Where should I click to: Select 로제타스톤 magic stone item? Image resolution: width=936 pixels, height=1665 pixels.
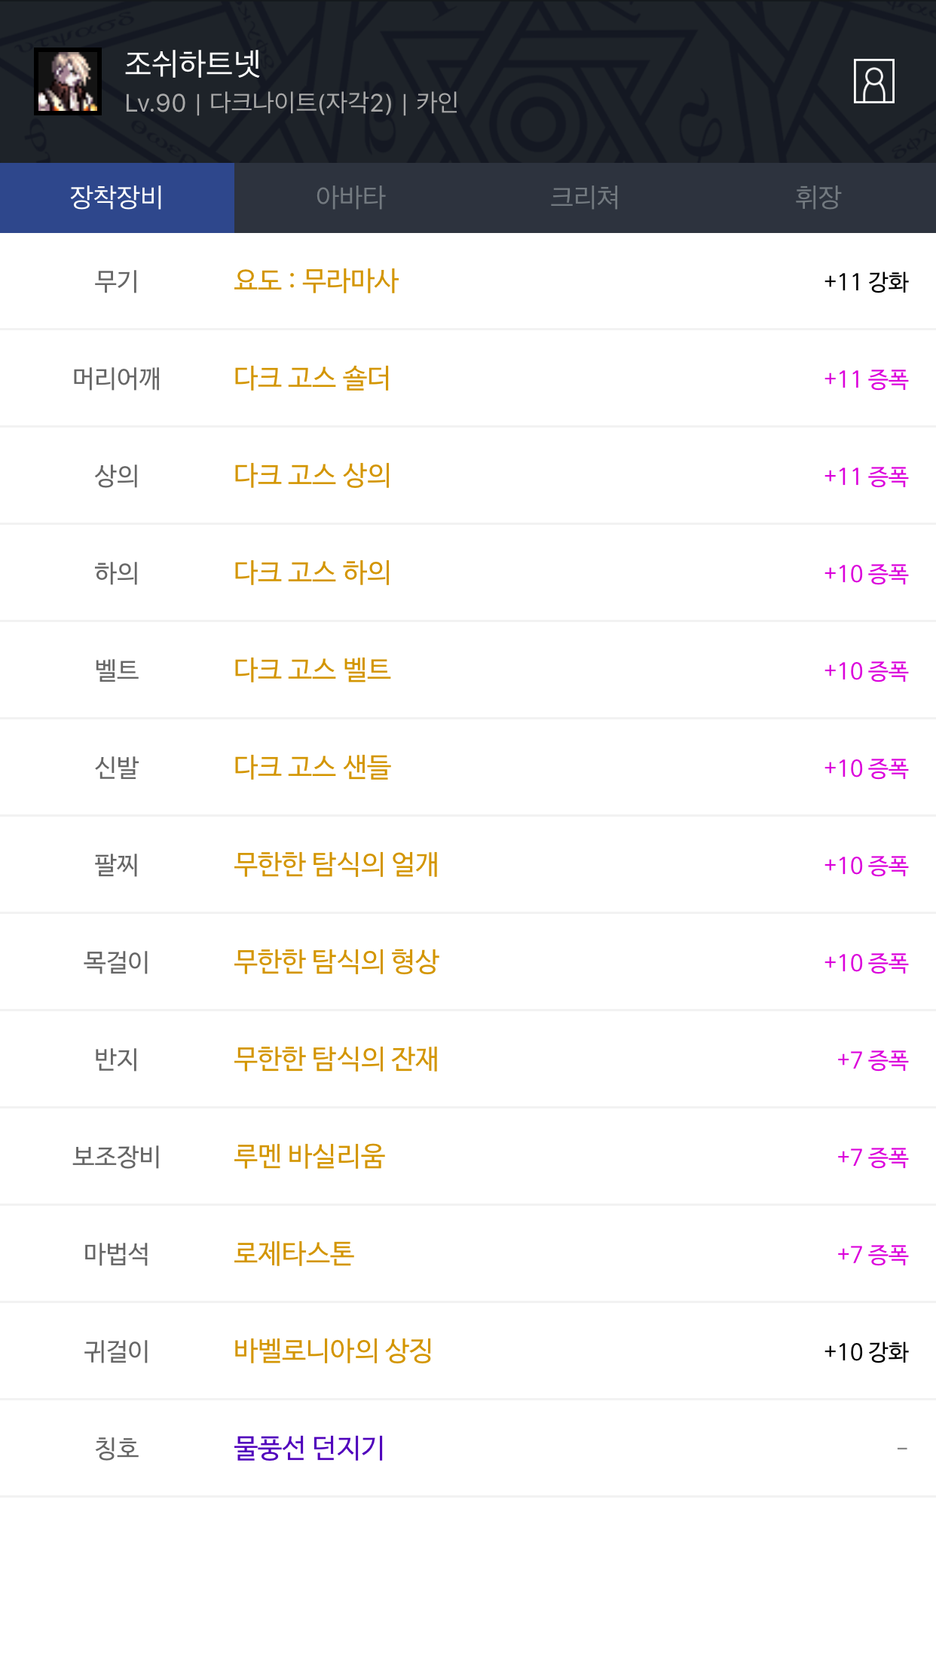click(294, 1253)
